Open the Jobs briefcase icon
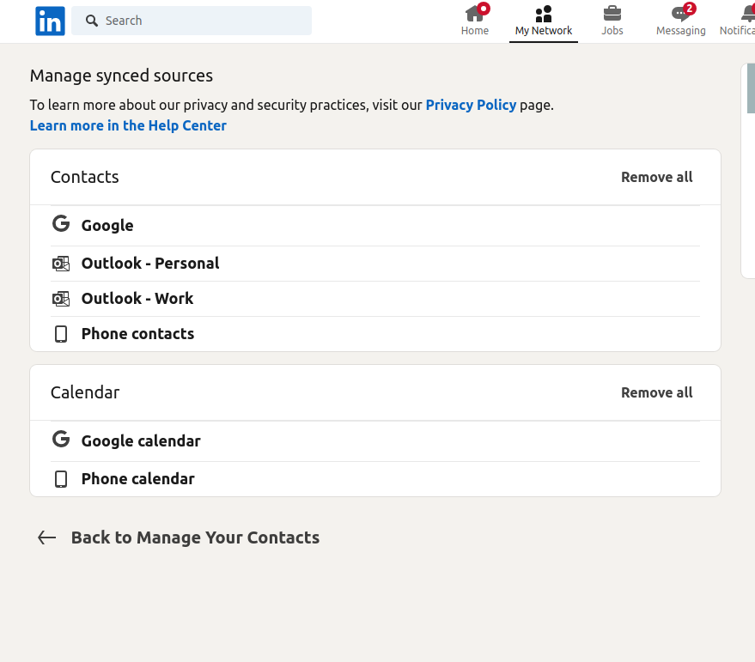The height and width of the screenshot is (662, 755). [612, 14]
